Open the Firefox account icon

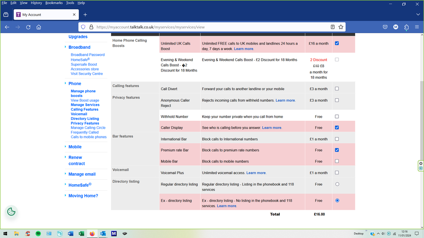click(x=396, y=27)
